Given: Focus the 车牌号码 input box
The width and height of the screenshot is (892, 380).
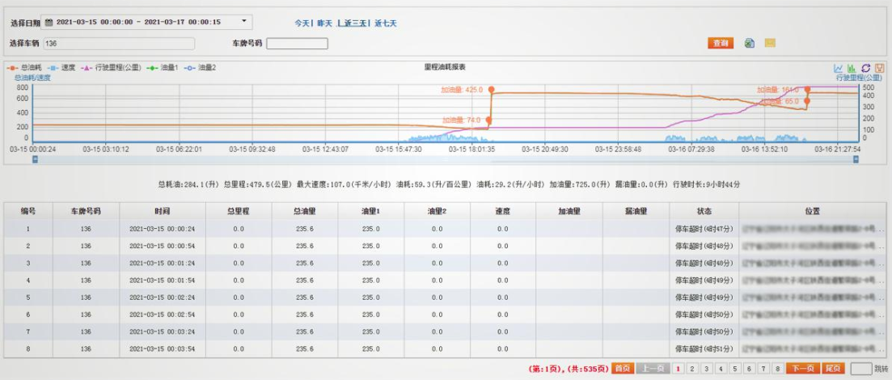Looking at the screenshot, I should [297, 43].
